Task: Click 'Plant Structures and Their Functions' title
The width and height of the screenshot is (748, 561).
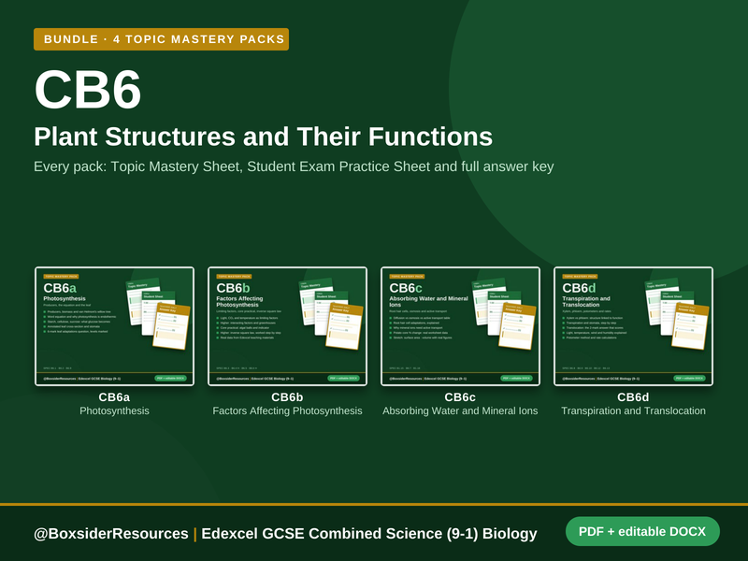Action: pyautogui.click(x=264, y=137)
